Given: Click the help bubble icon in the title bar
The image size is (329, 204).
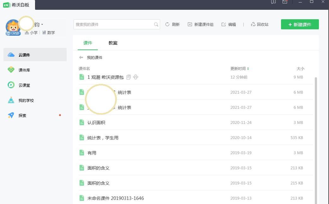Looking at the screenshot, I should coord(273,2).
